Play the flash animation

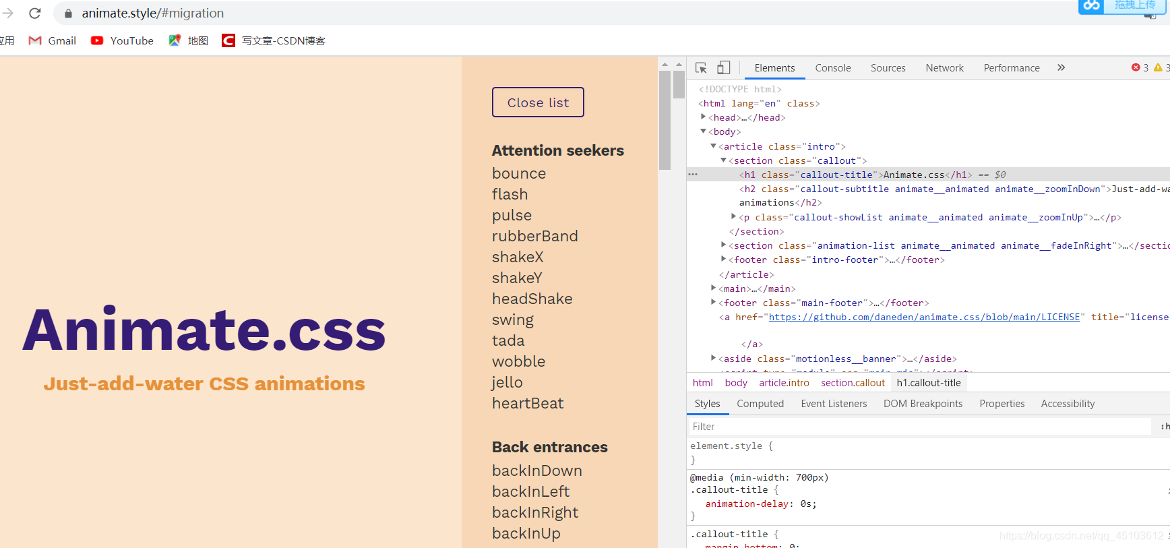(x=510, y=194)
